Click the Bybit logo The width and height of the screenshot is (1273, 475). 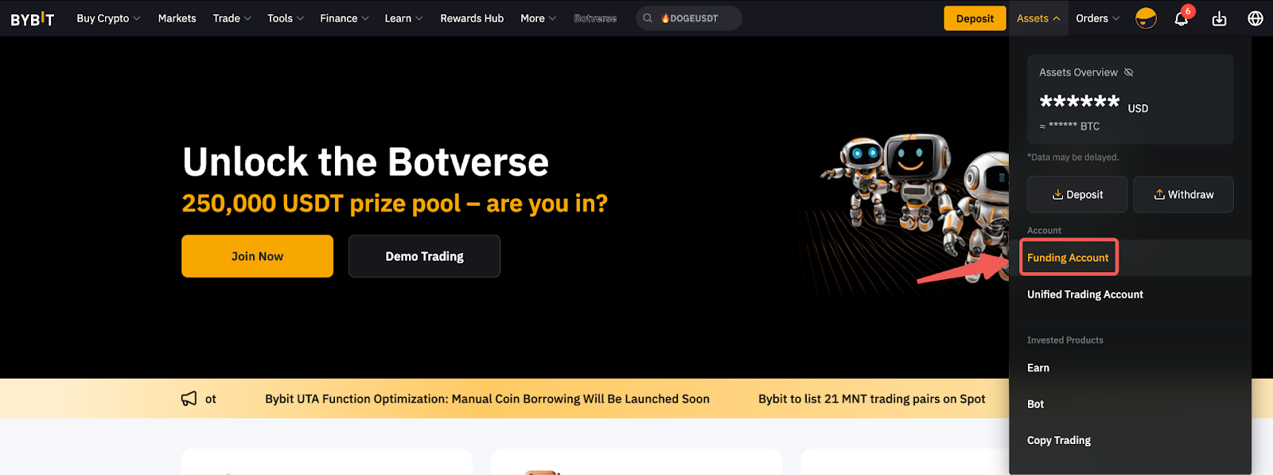pyautogui.click(x=33, y=19)
